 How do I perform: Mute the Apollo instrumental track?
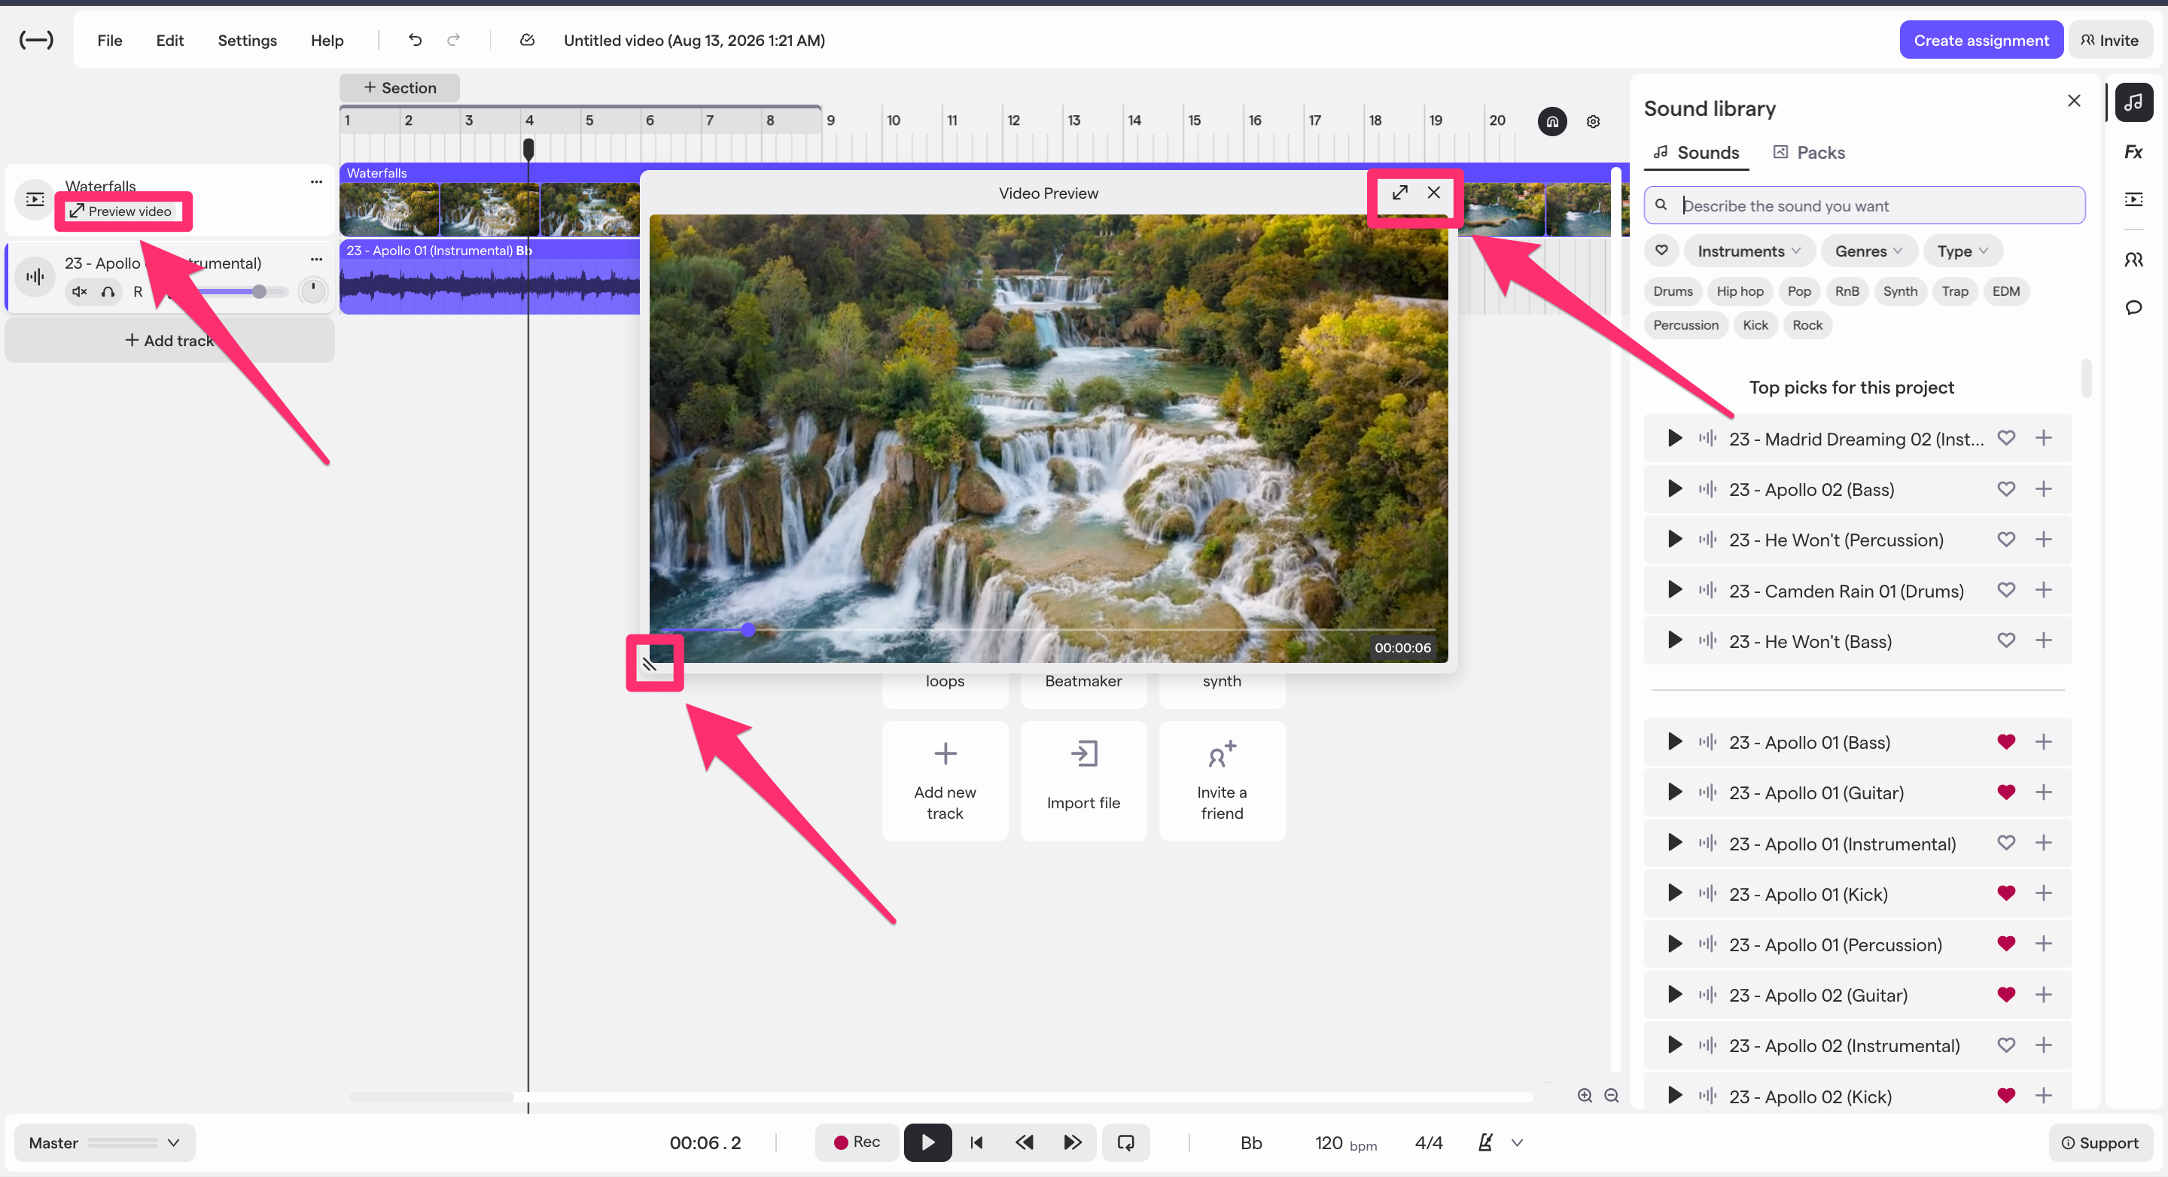click(x=79, y=291)
